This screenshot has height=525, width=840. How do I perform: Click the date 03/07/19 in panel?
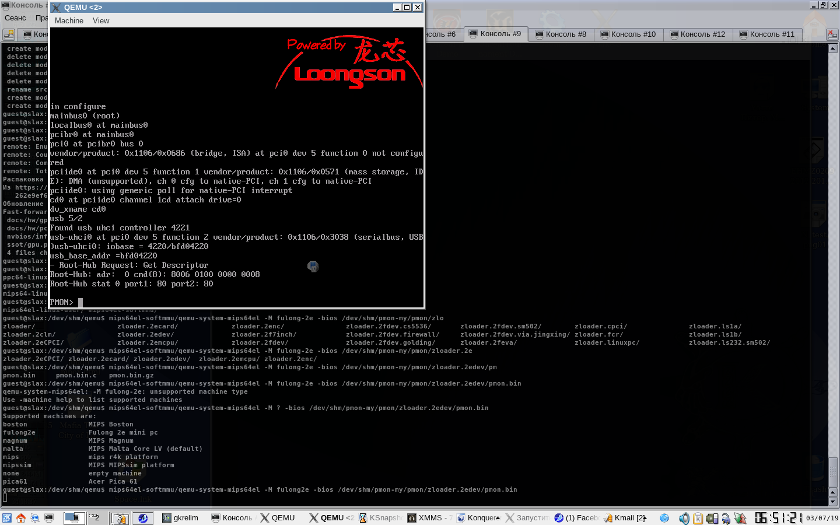pyautogui.click(x=822, y=518)
